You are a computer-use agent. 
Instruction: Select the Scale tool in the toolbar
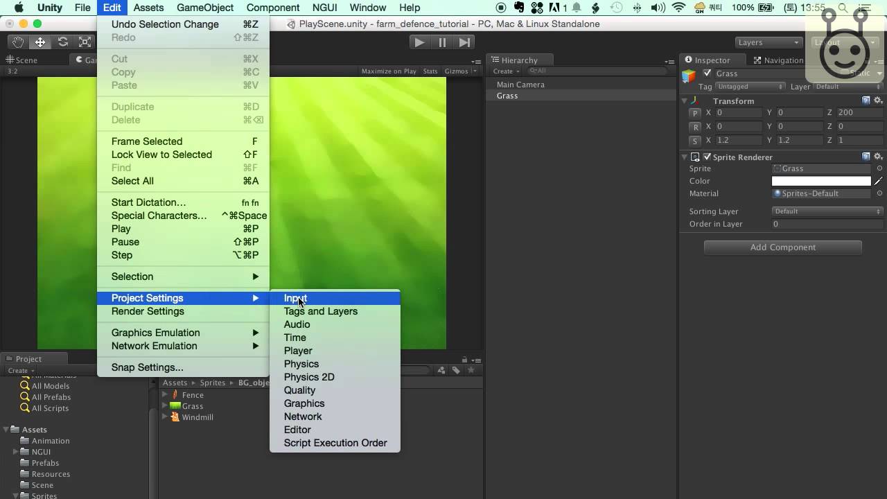(x=85, y=42)
